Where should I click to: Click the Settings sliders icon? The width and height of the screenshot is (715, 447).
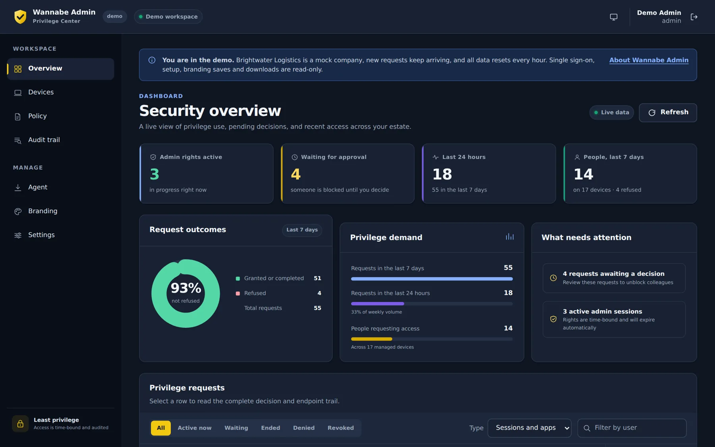tap(18, 235)
